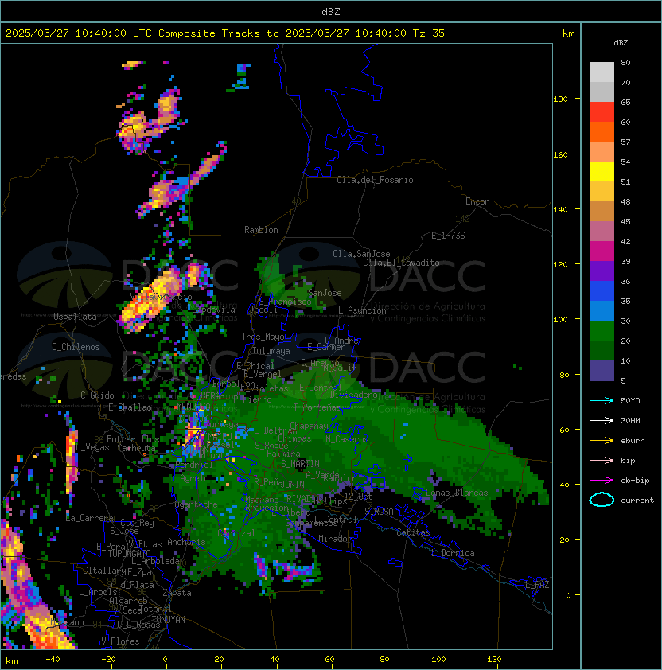Pick the red swatch between 65 and 60
Image resolution: width=662 pixels, height=670 pixels.
click(x=602, y=112)
